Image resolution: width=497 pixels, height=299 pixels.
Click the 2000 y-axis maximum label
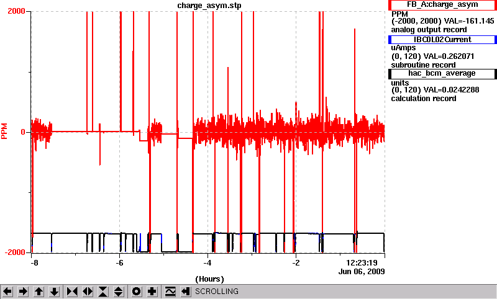click(x=16, y=11)
